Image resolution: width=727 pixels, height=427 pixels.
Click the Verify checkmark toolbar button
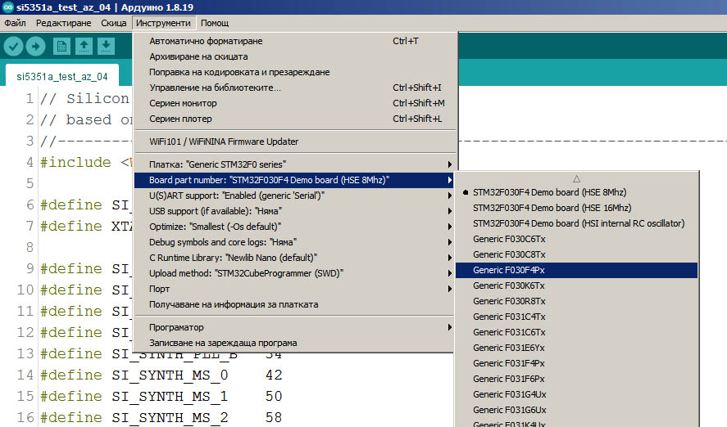[x=13, y=46]
